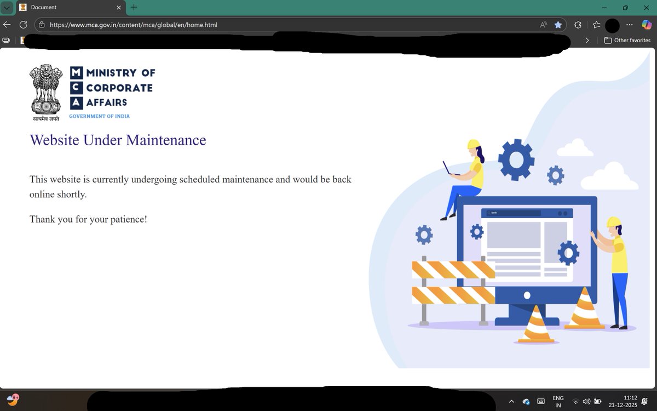657x411 pixels.
Task: Select the Document browser tab
Action: (70, 8)
